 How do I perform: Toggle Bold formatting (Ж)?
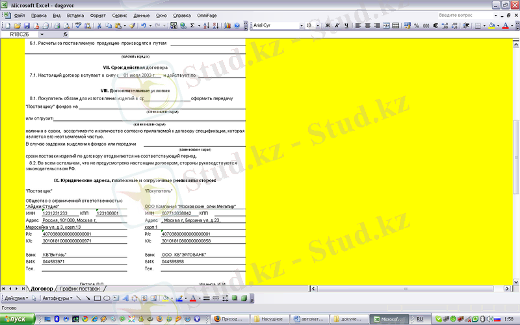328,25
